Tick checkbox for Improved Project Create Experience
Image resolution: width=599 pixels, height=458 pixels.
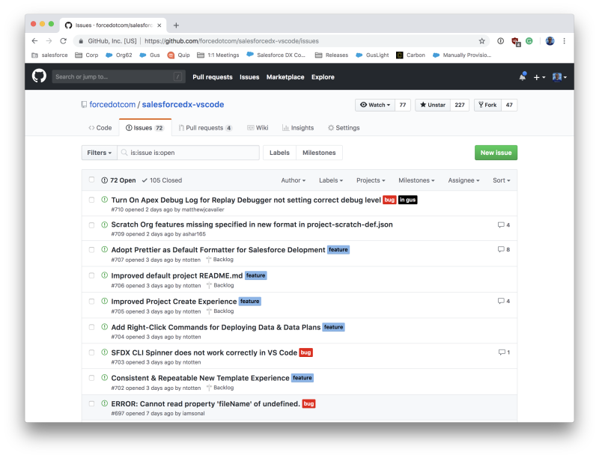pyautogui.click(x=91, y=301)
